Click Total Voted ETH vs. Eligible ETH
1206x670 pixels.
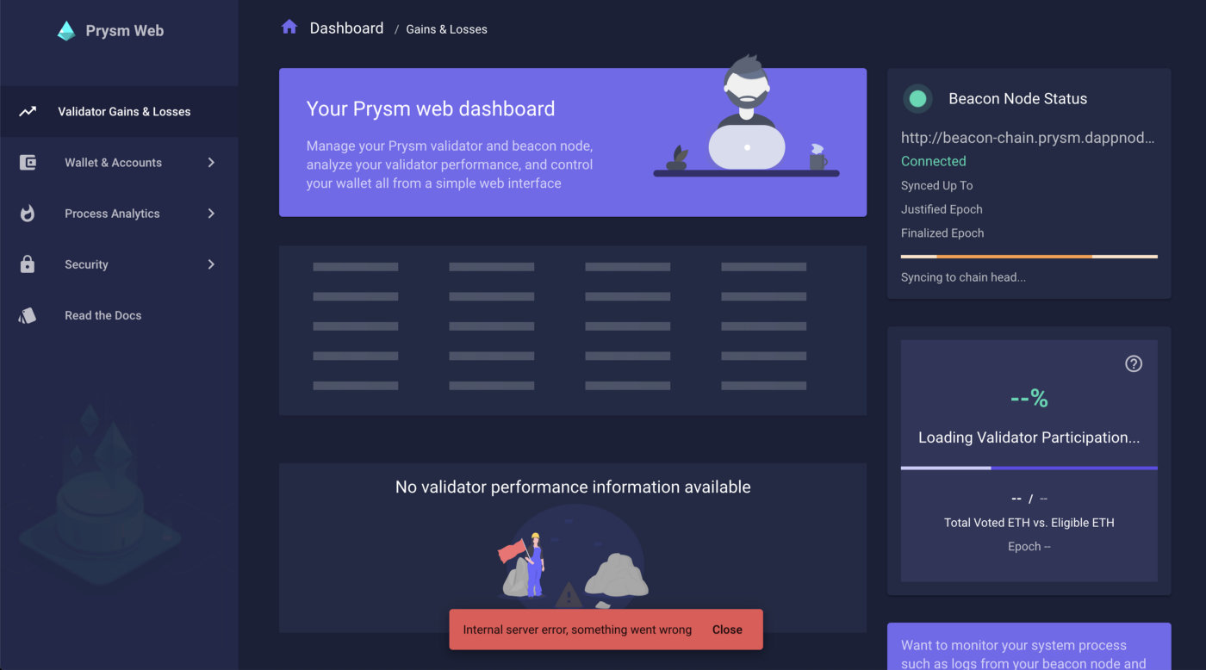(1029, 523)
